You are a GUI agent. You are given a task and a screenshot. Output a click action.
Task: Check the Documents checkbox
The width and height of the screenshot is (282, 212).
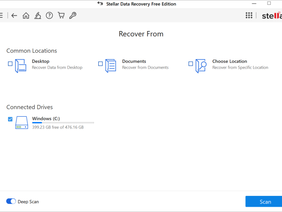[x=100, y=64]
